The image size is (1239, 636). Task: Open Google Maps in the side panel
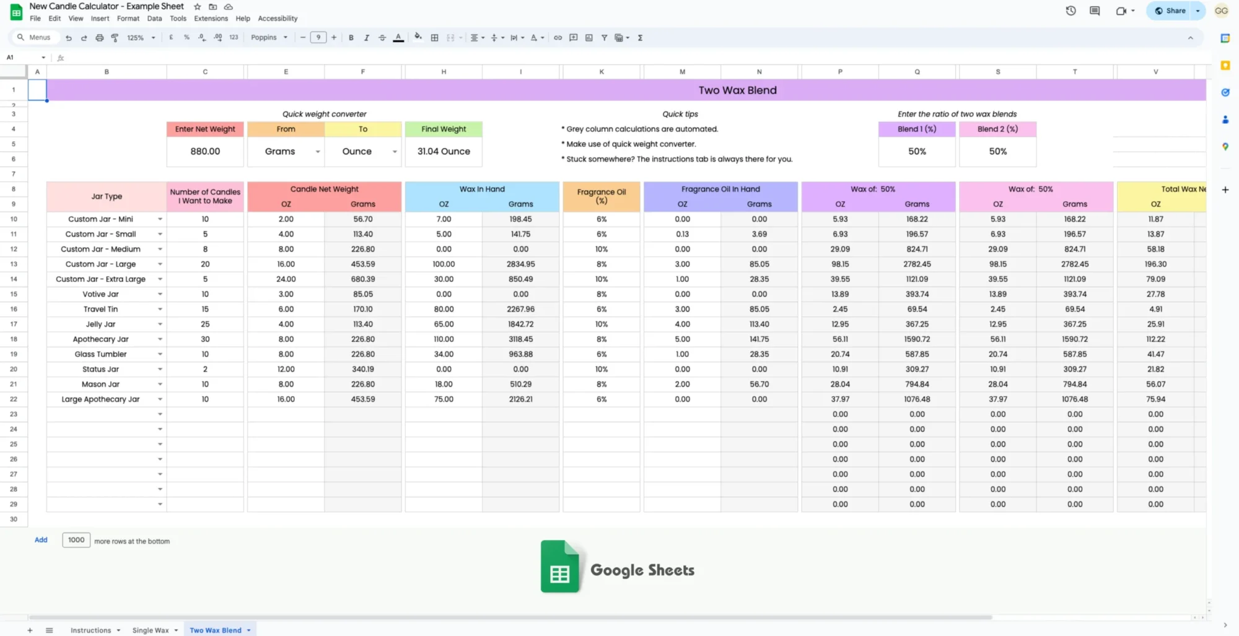pos(1225,147)
